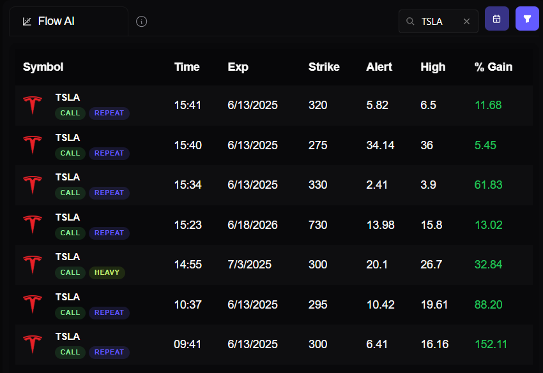Screen dimensions: 543x373
Task: Sort by the Strike column header
Action: tap(324, 67)
